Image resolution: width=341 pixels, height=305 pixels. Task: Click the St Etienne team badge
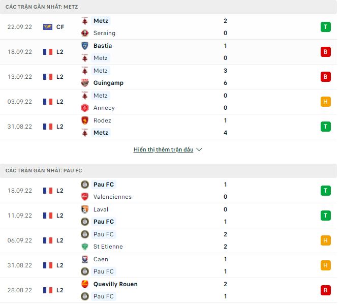click(85, 247)
